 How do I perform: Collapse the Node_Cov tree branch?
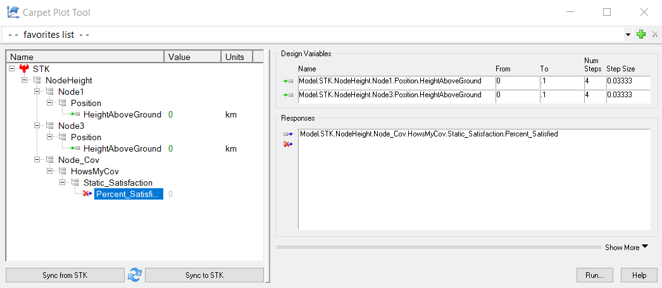(37, 160)
